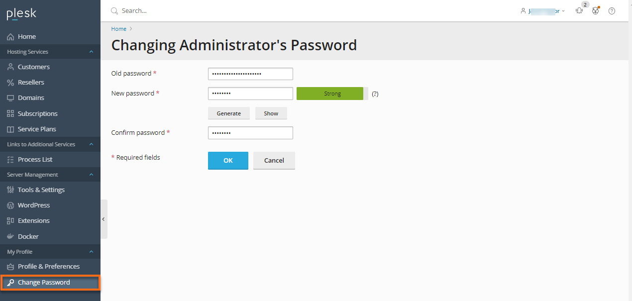632x301 pixels.
Task: Collapse the Hosting Services section
Action: coord(91,51)
